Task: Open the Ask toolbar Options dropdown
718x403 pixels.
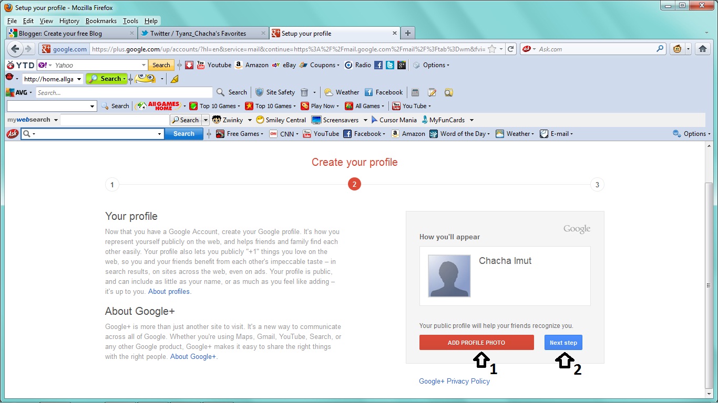Action: 692,134
